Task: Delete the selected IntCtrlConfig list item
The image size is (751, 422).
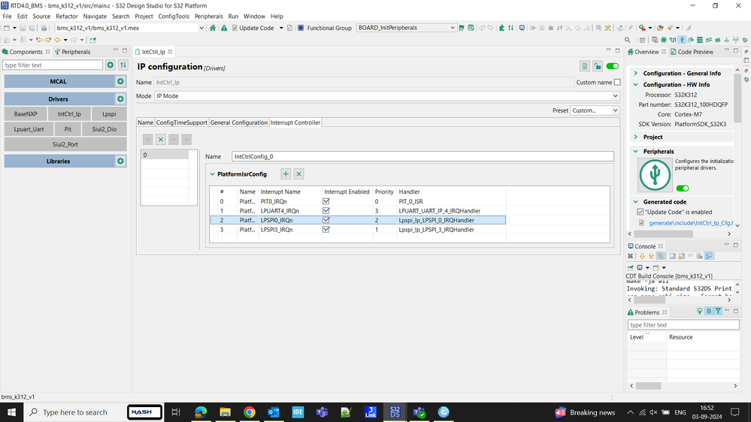Action: [161, 140]
